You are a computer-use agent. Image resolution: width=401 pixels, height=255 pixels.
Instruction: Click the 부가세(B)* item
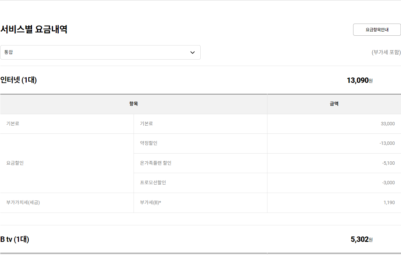[x=150, y=202]
